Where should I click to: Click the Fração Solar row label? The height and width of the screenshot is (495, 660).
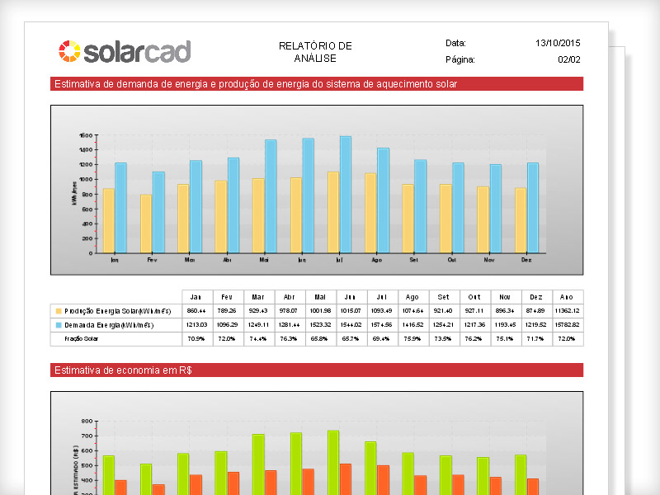coord(81,338)
